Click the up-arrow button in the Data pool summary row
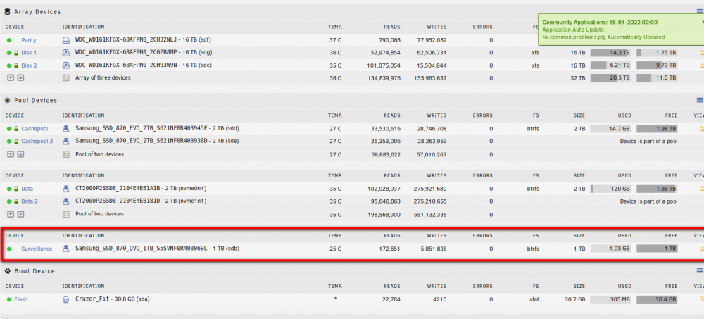The width and height of the screenshot is (704, 319). click(20, 214)
